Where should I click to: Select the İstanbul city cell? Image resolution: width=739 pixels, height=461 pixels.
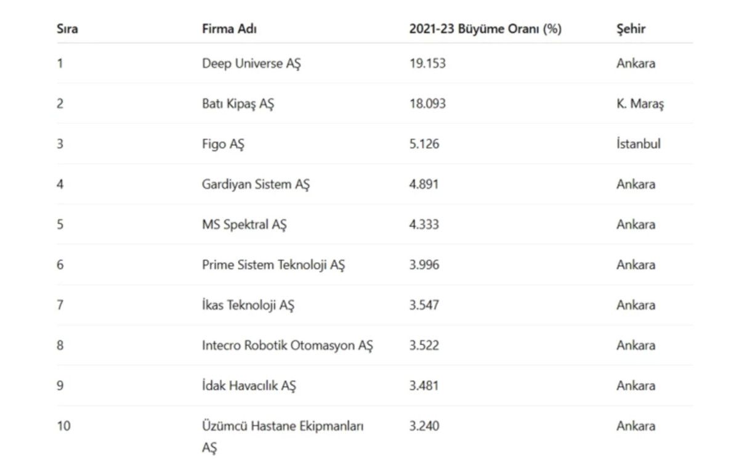[x=638, y=144]
